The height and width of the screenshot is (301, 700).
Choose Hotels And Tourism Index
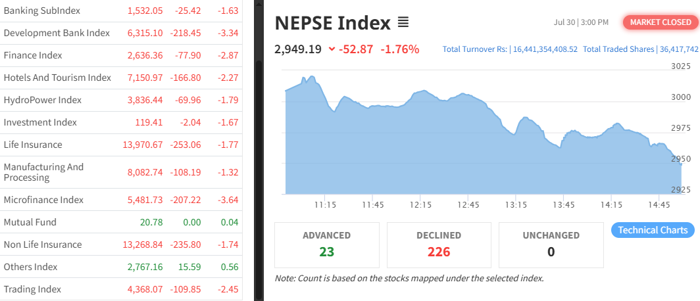[x=57, y=78]
